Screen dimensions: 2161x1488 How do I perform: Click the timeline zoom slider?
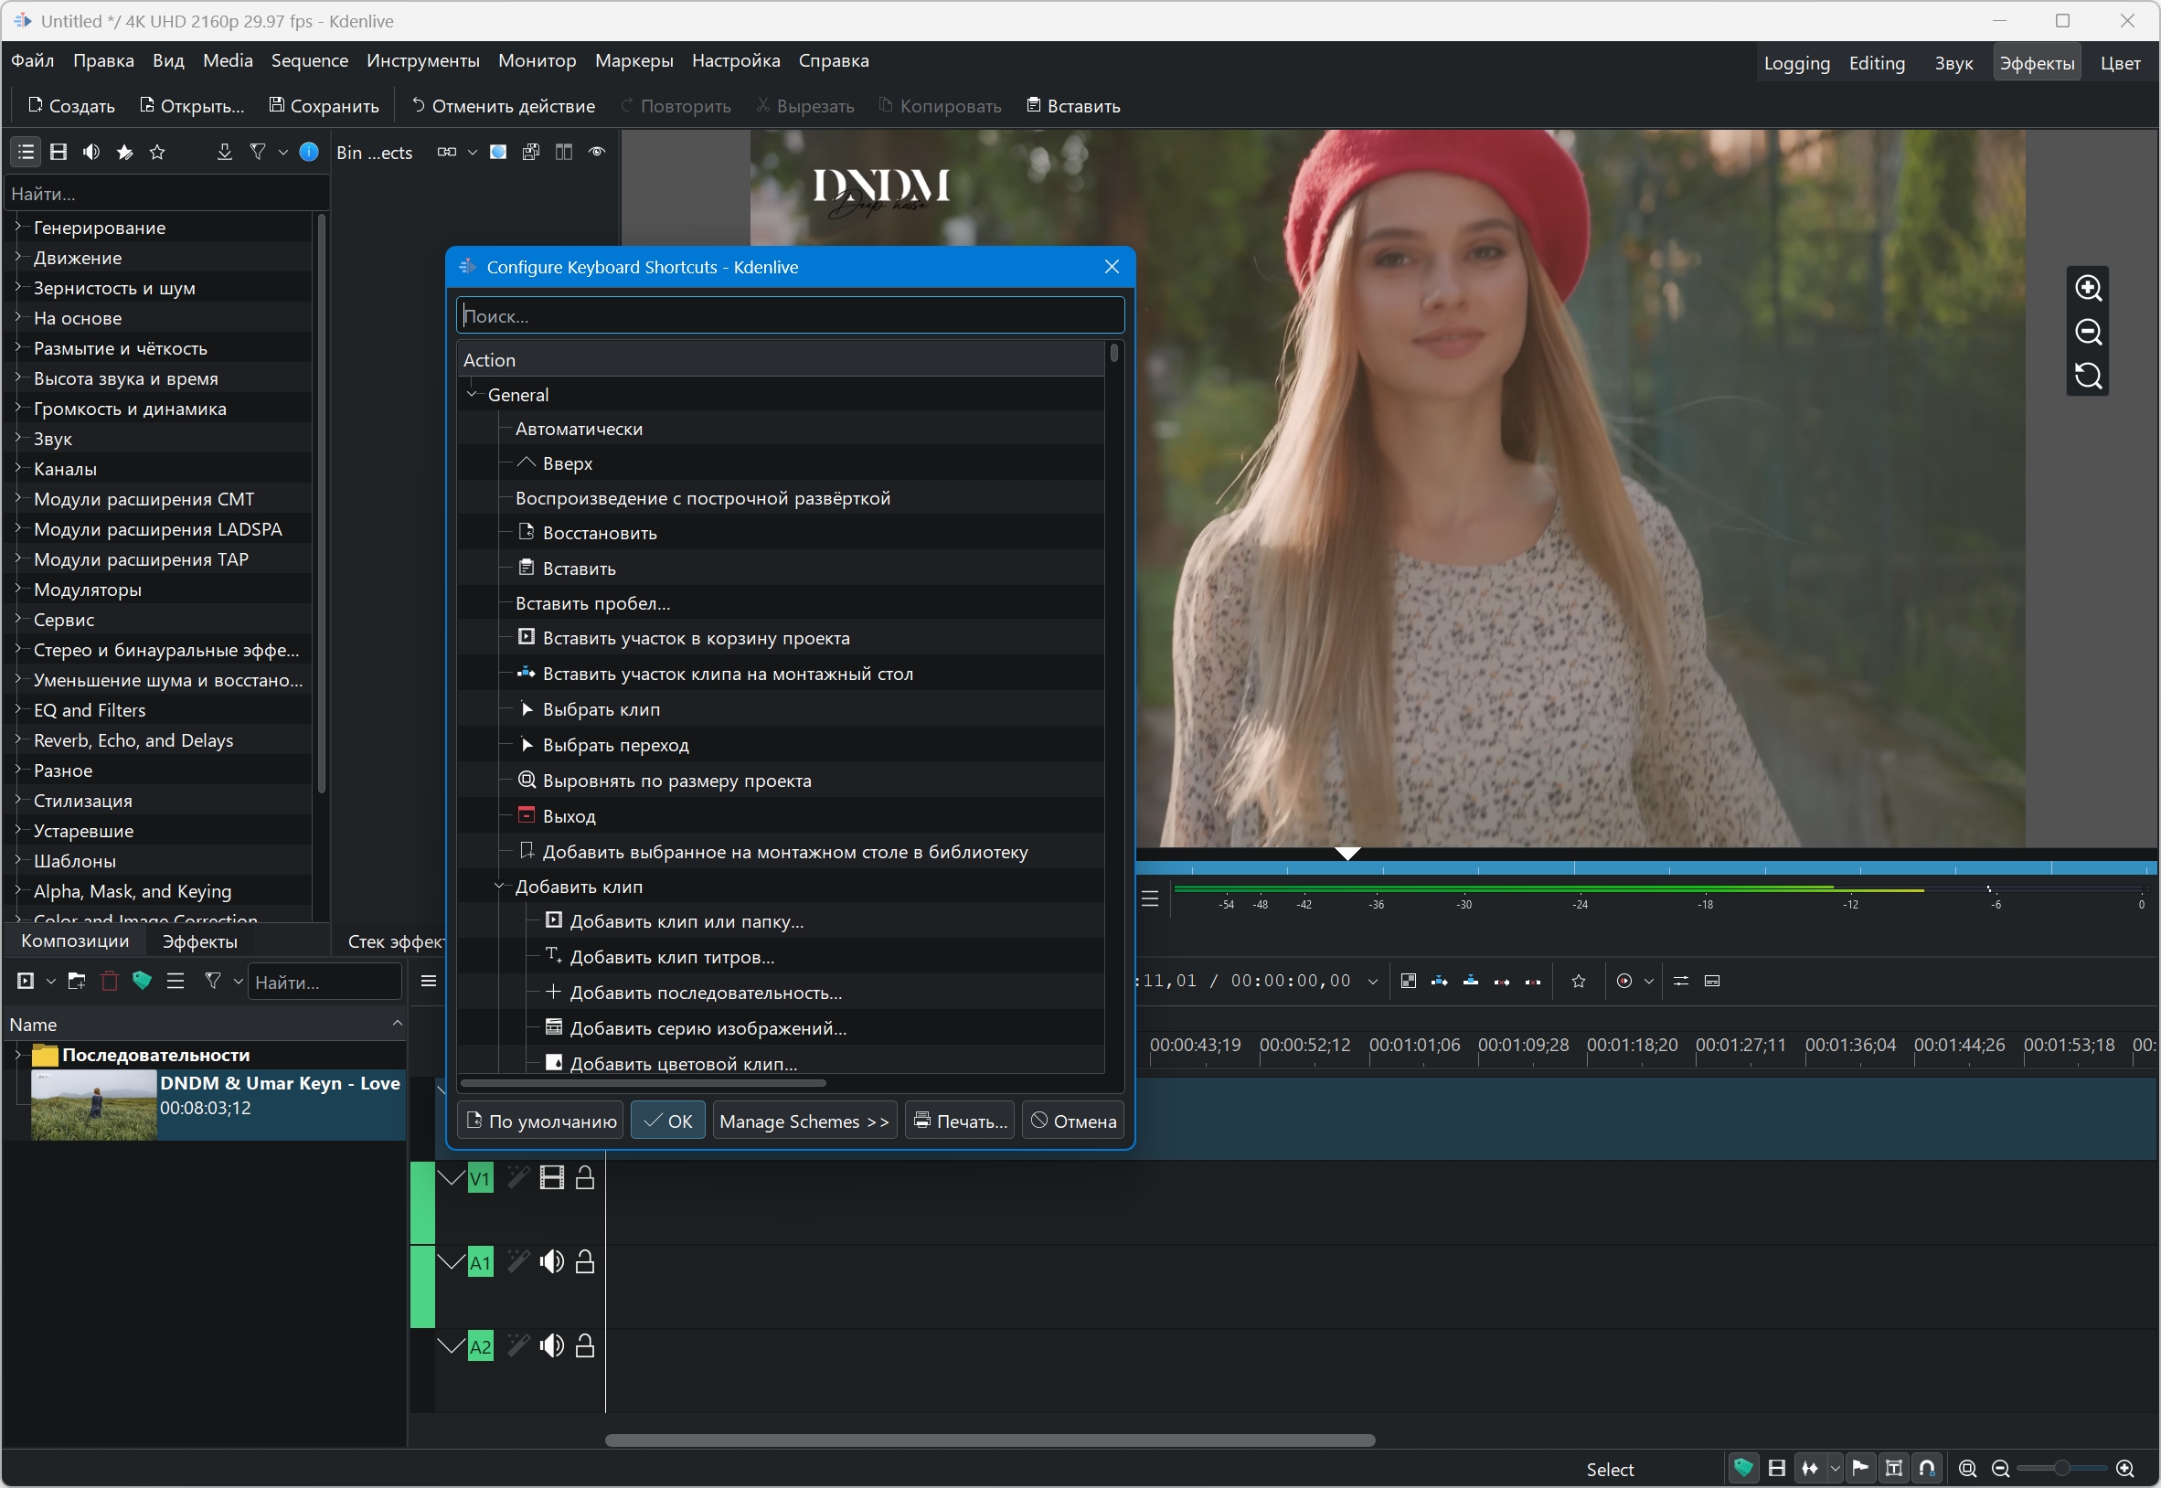[x=2061, y=1469]
